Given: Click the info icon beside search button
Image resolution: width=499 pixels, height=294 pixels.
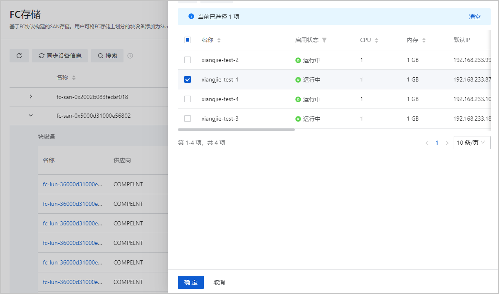Looking at the screenshot, I should pos(130,56).
